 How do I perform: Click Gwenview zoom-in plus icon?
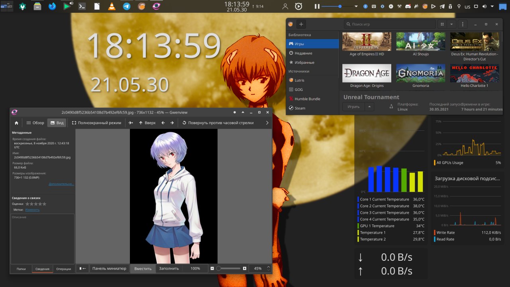coord(245,268)
